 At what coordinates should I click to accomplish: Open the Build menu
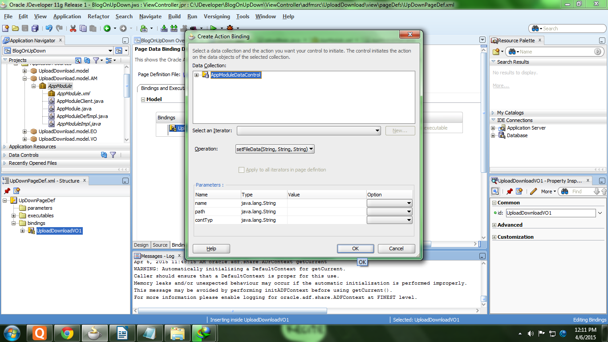pyautogui.click(x=174, y=16)
